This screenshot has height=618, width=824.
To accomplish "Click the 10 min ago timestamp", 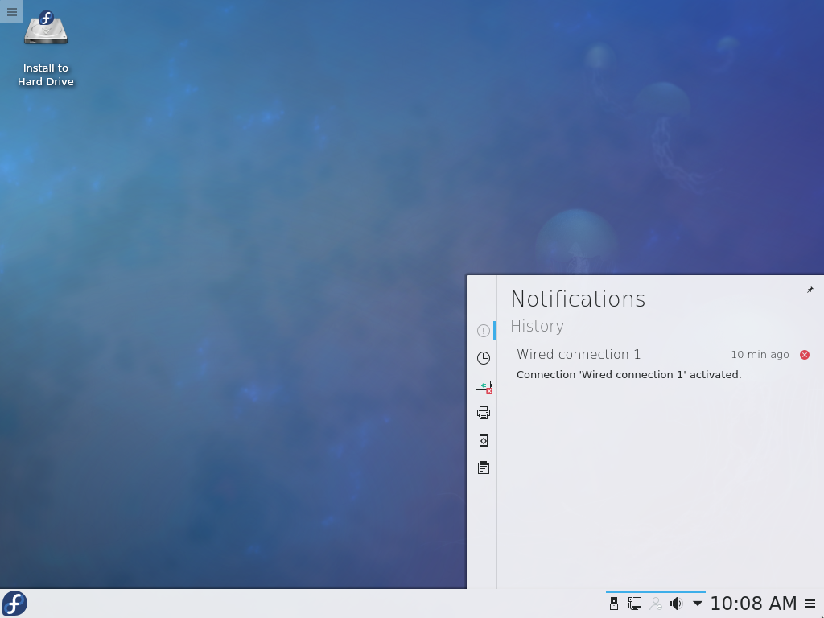I will [760, 355].
